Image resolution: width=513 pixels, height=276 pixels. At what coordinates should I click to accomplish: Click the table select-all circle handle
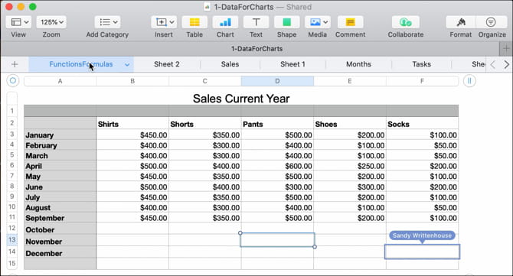pos(13,81)
